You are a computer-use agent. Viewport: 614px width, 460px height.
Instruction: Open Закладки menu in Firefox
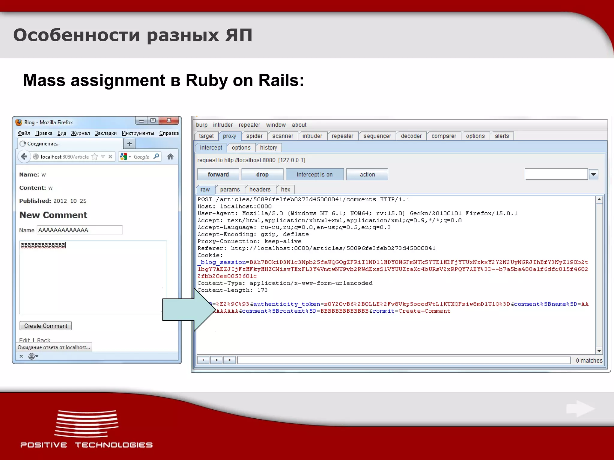106,133
